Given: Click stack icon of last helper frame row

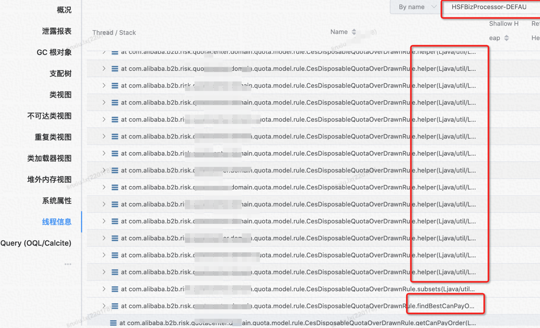Looking at the screenshot, I should click(115, 272).
